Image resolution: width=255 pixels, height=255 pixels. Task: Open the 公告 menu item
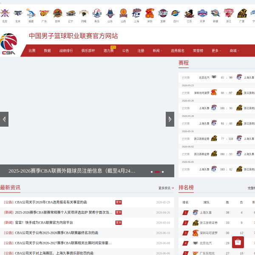click(x=125, y=51)
